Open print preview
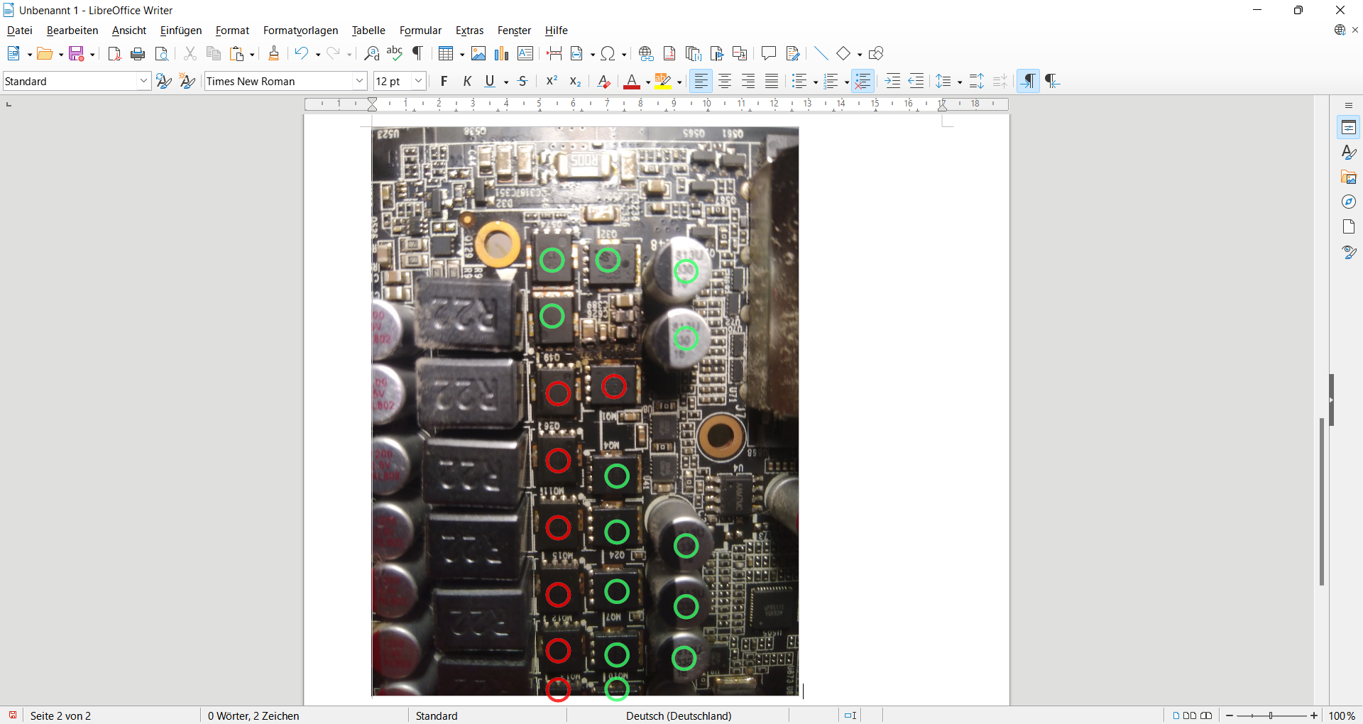 point(162,53)
